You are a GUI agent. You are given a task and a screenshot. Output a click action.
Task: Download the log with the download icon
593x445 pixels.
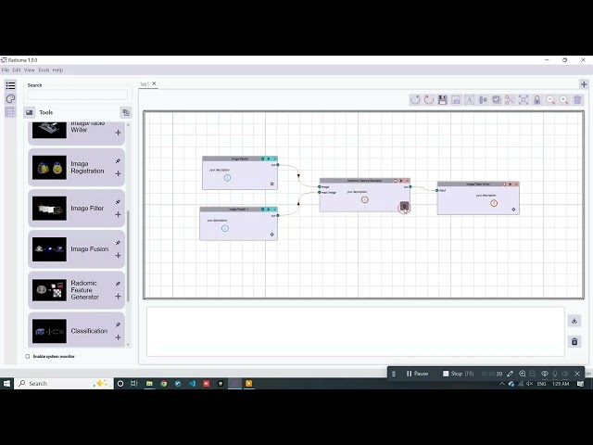click(x=574, y=321)
